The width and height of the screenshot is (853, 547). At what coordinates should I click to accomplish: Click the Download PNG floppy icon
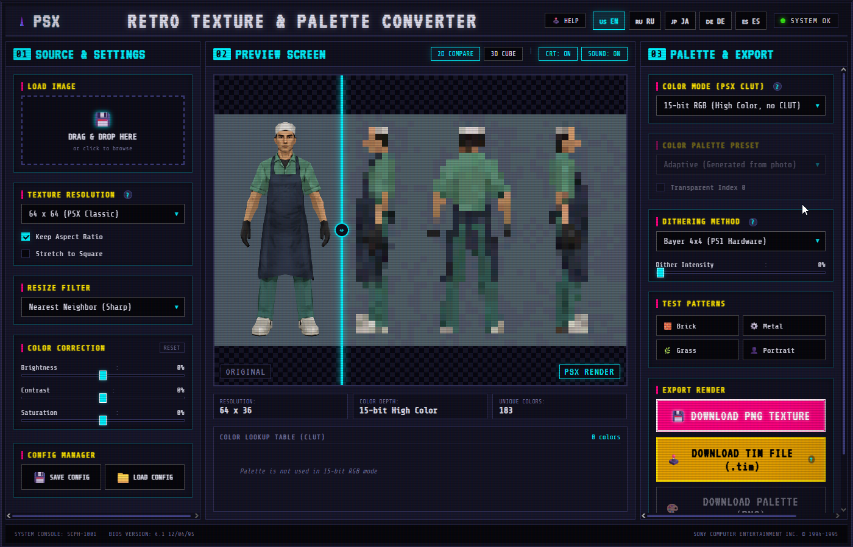[678, 416]
